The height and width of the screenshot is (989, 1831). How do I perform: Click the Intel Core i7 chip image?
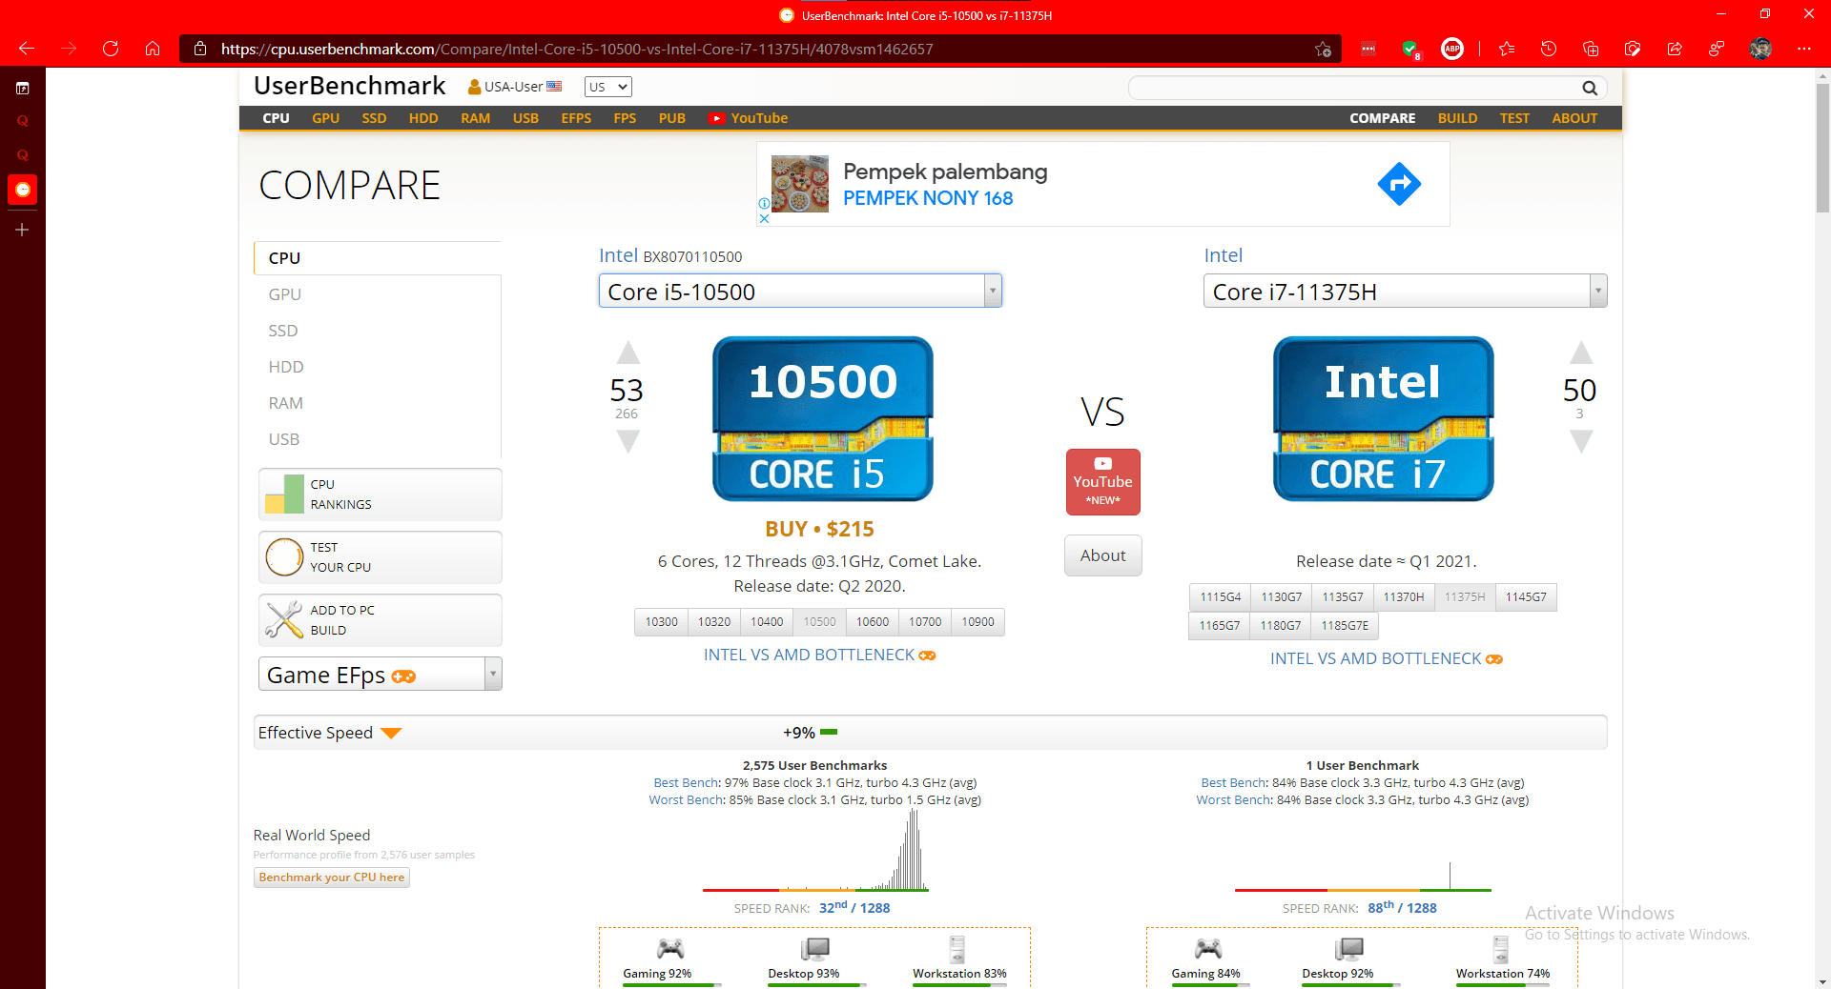point(1384,418)
